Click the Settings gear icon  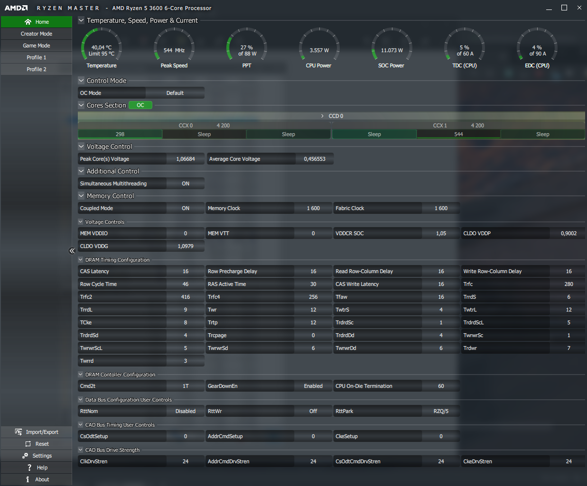pos(25,456)
